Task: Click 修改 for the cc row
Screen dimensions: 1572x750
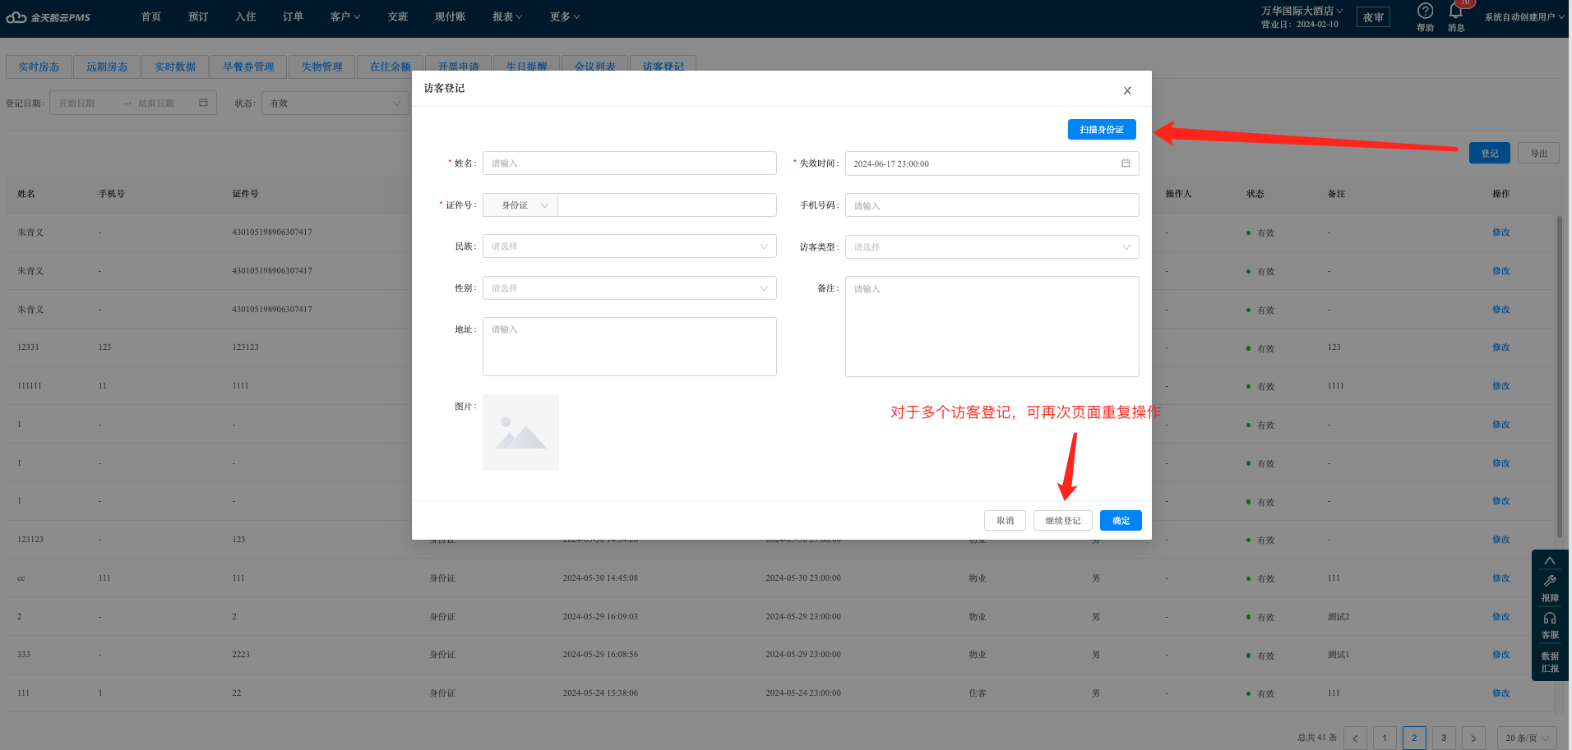Action: tap(1501, 578)
